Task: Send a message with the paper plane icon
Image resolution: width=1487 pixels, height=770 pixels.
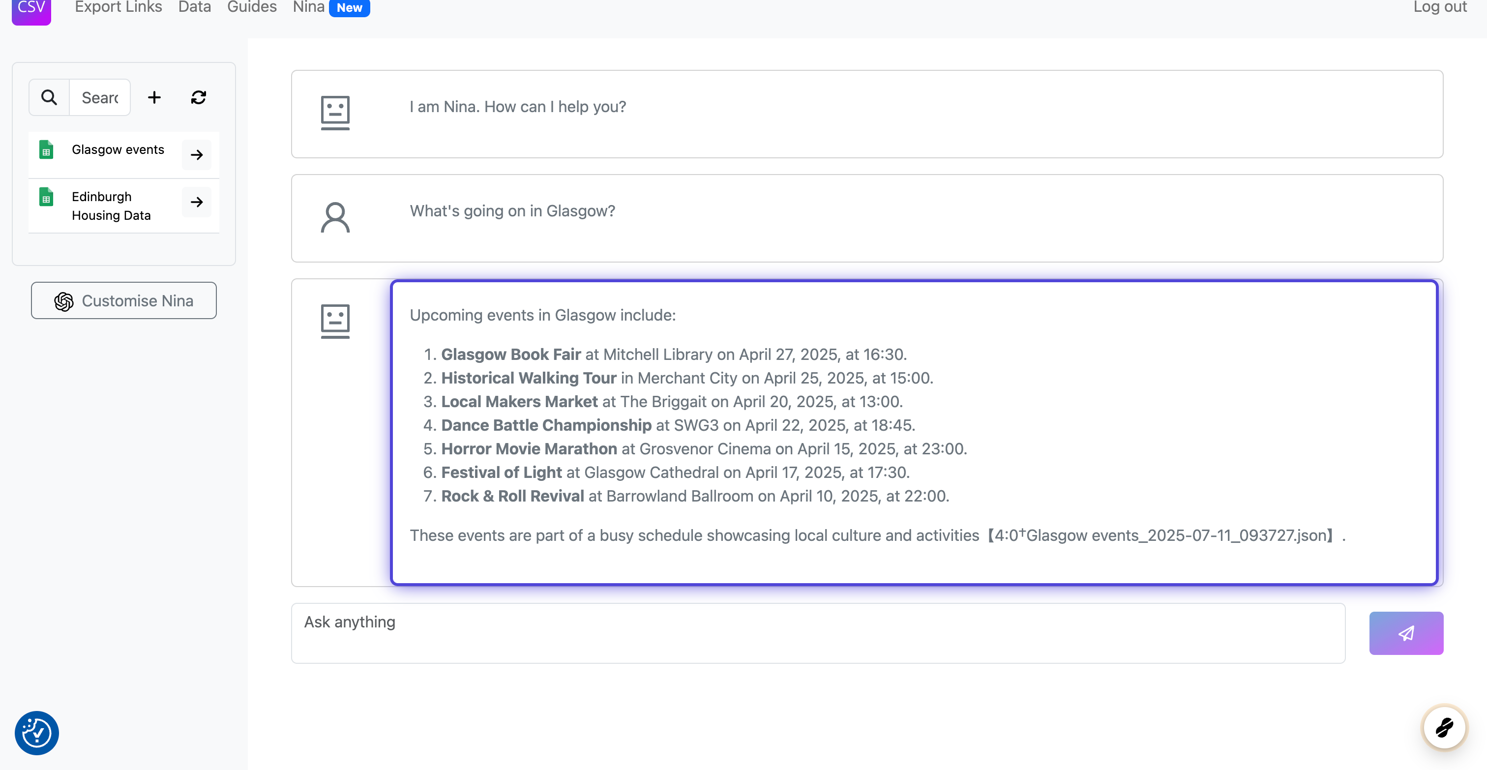Action: 1406,633
